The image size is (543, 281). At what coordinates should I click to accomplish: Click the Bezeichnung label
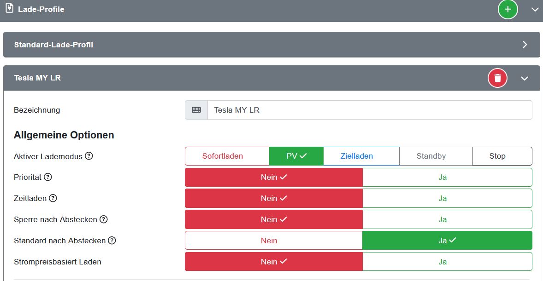(37, 110)
